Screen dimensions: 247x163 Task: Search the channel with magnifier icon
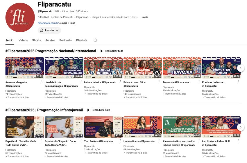point(95,40)
